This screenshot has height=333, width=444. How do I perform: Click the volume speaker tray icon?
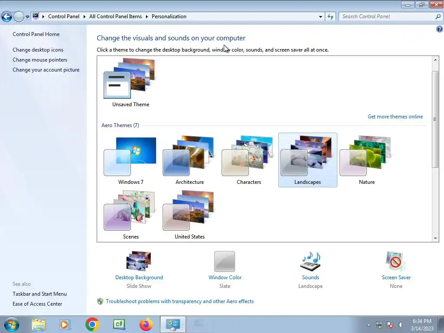click(400, 325)
